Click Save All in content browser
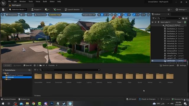 click(x=27, y=65)
